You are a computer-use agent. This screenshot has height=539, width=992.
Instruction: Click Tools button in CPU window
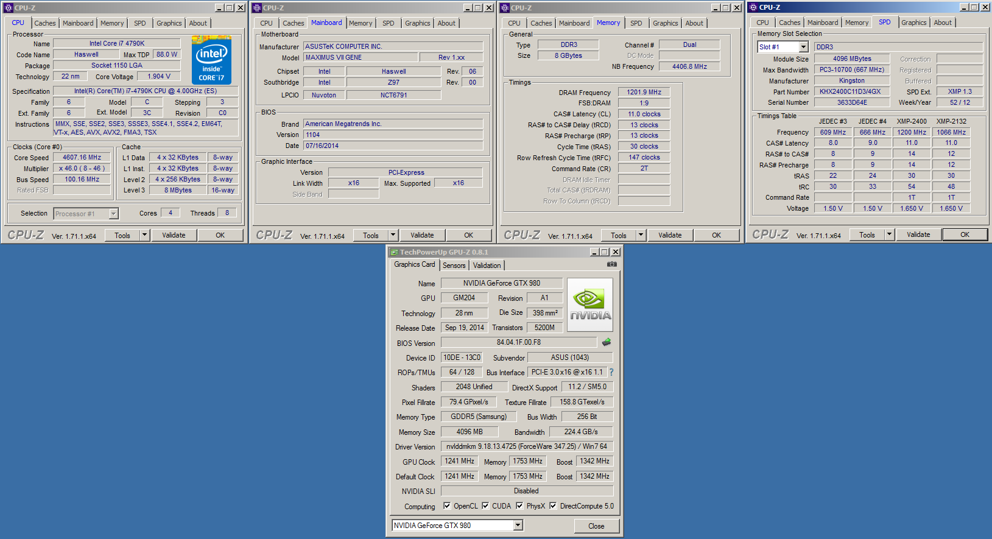click(x=122, y=235)
